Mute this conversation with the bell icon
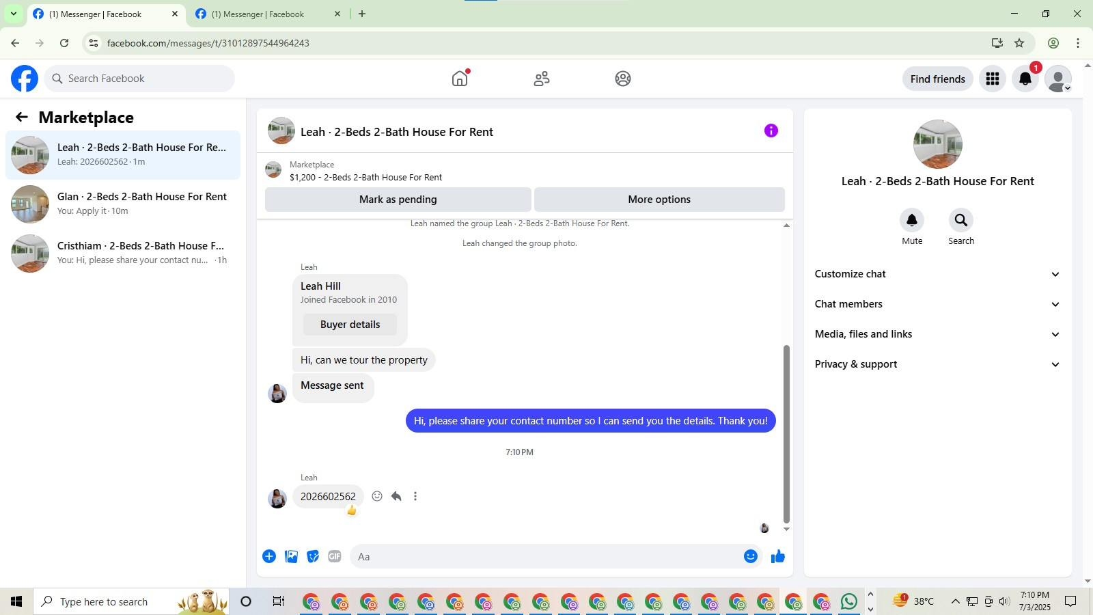The width and height of the screenshot is (1093, 615). point(912,220)
